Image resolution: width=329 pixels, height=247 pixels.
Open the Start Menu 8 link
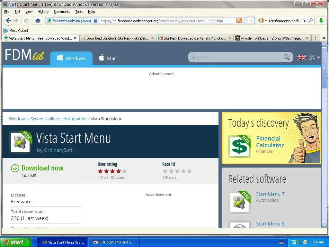pyautogui.click(x=270, y=224)
